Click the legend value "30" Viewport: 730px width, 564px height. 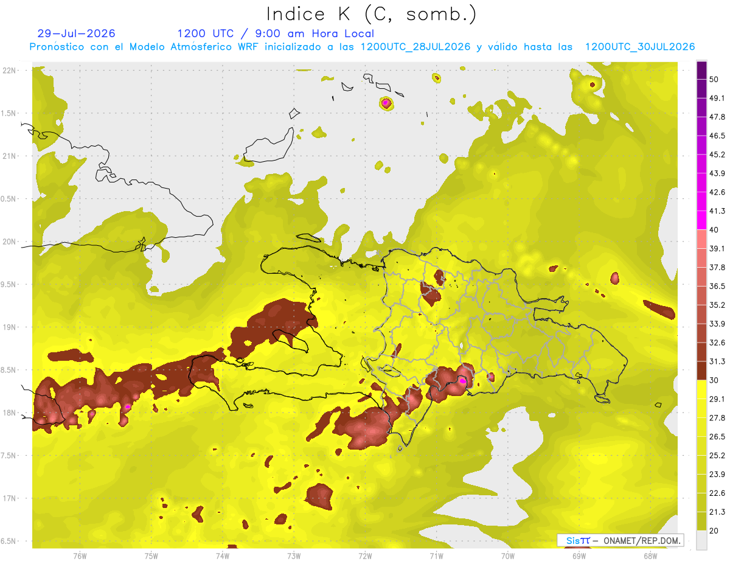(715, 380)
